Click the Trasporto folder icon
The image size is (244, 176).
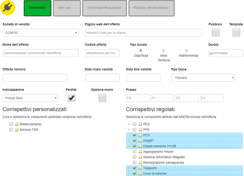point(140,168)
